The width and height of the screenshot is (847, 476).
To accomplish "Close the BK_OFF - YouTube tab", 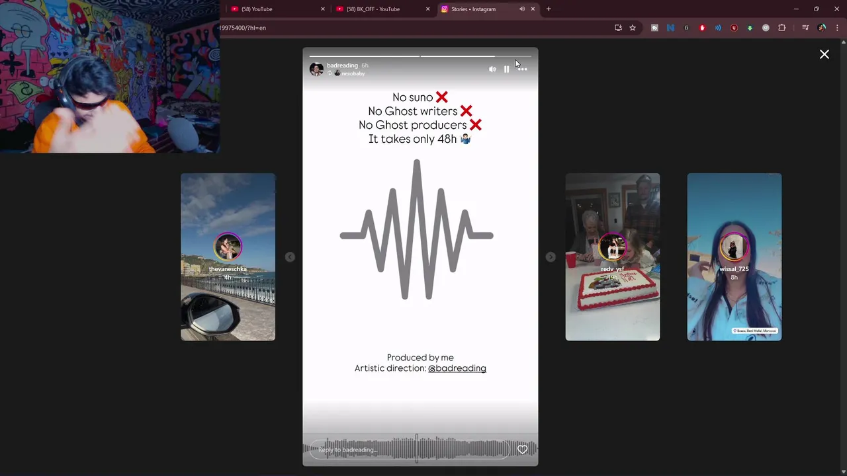I will click(x=427, y=9).
